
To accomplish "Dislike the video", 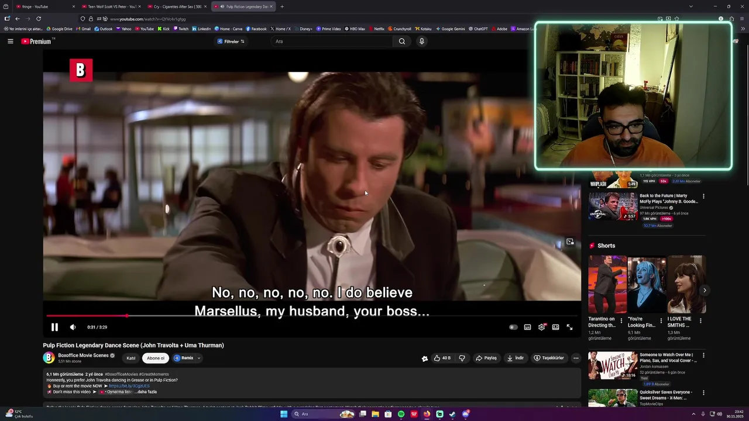I will pyautogui.click(x=462, y=358).
